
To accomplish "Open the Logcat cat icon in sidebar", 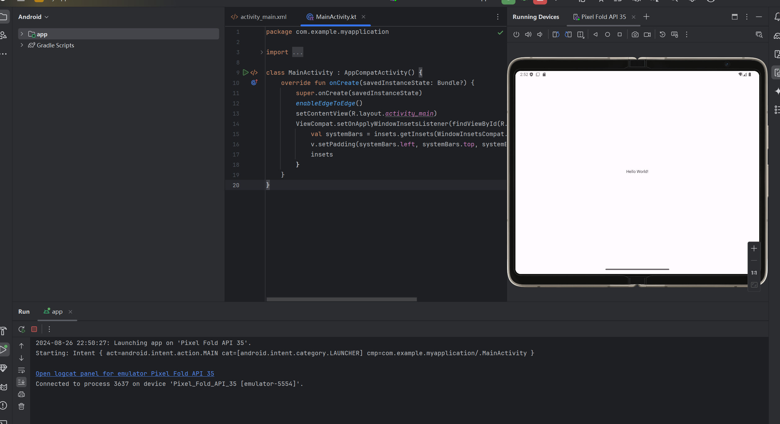I will tap(3, 387).
